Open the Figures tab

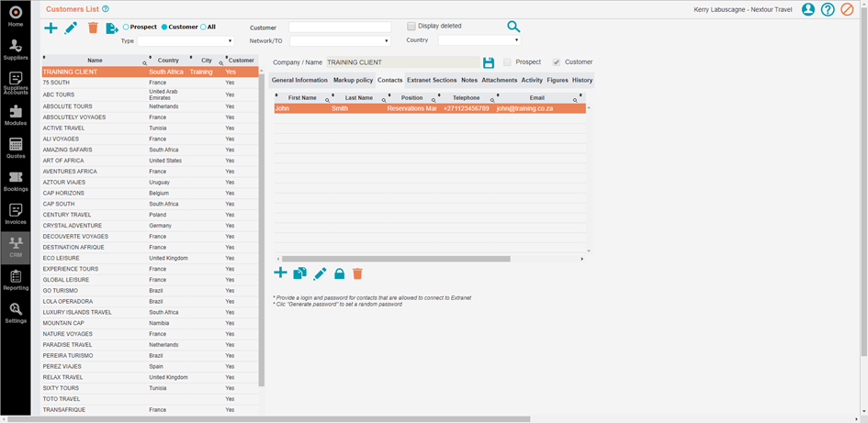point(558,80)
